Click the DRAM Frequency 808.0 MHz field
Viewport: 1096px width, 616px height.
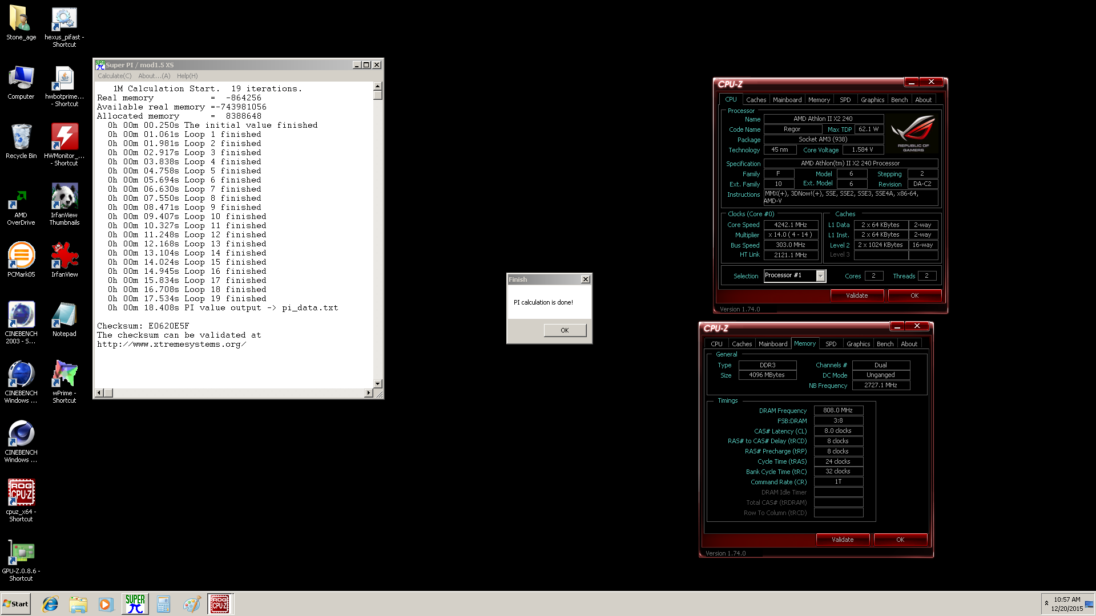[x=838, y=410]
